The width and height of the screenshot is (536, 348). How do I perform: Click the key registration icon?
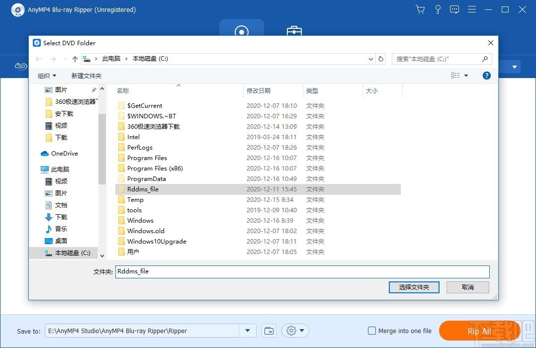(438, 9)
